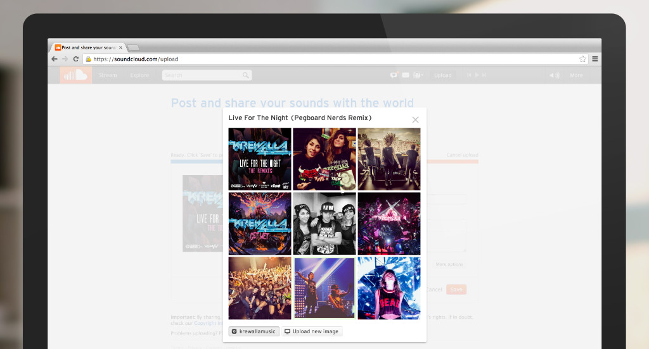This screenshot has width=649, height=349.
Task: Click the More options link
Action: pos(449,264)
